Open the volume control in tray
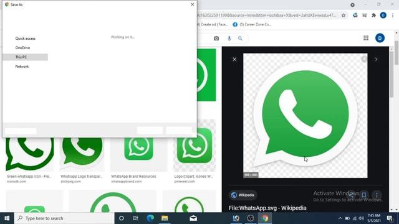399x224 pixels. click(x=362, y=218)
